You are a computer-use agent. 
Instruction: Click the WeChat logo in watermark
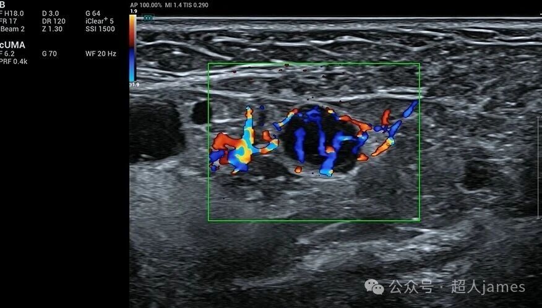(x=374, y=286)
